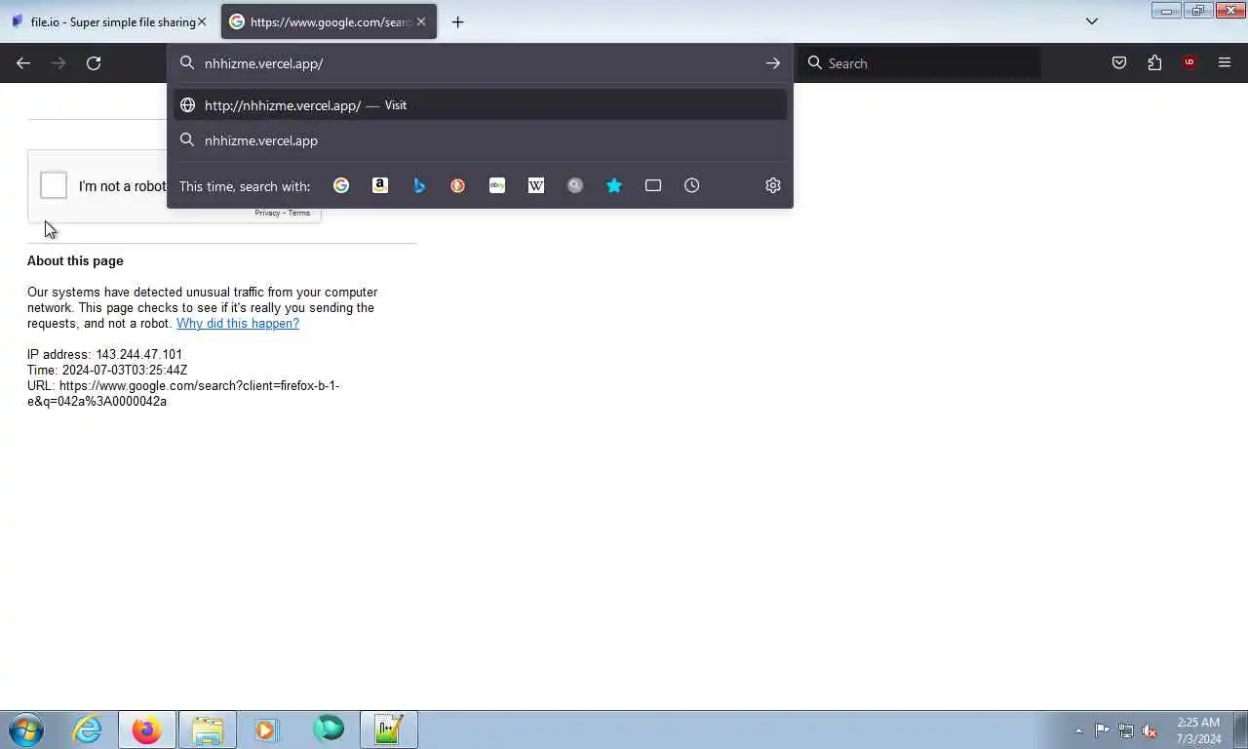This screenshot has width=1248, height=749.
Task: Reload the current page
Action: click(94, 63)
